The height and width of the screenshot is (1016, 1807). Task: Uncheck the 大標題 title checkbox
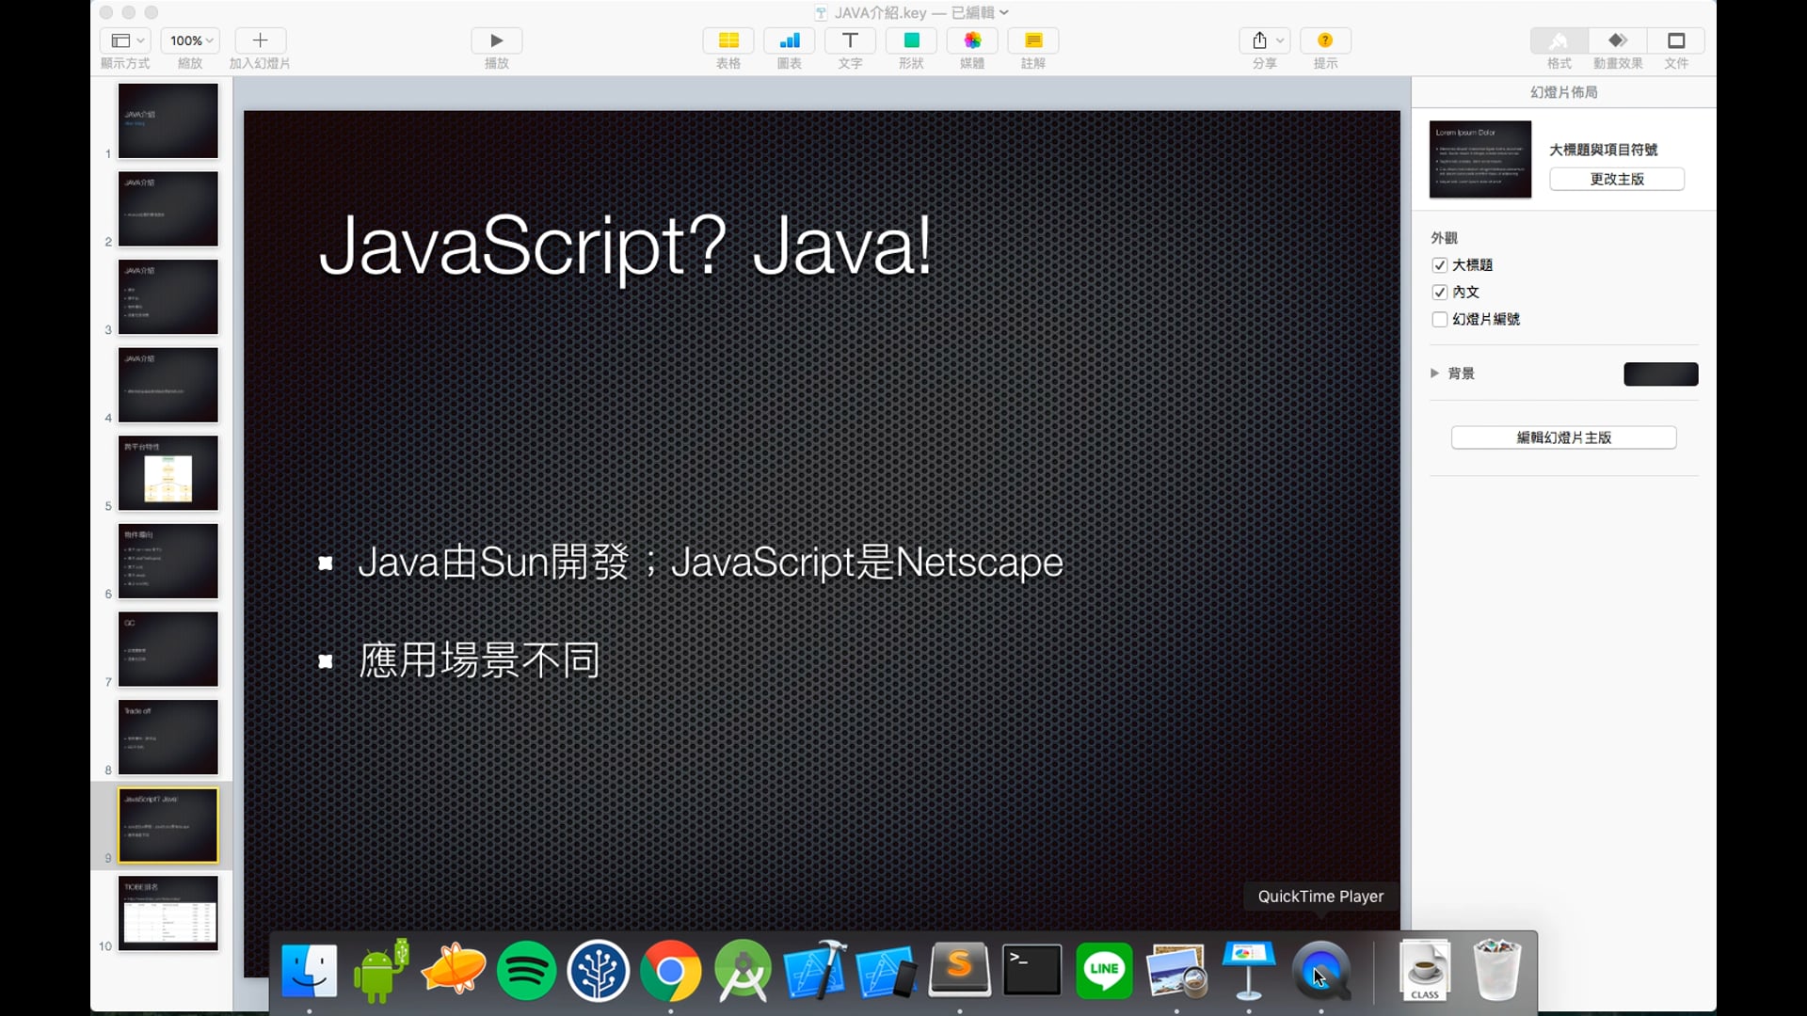coord(1441,264)
